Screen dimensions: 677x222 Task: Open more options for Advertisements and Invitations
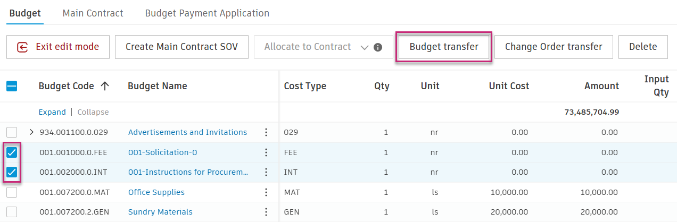click(x=266, y=132)
